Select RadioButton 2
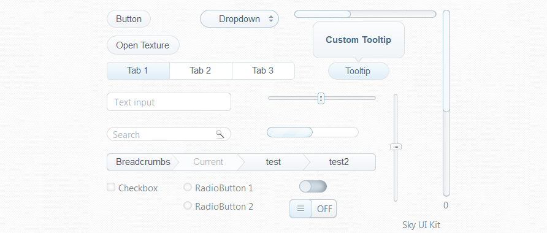The width and height of the screenshot is (547, 233). click(x=188, y=206)
